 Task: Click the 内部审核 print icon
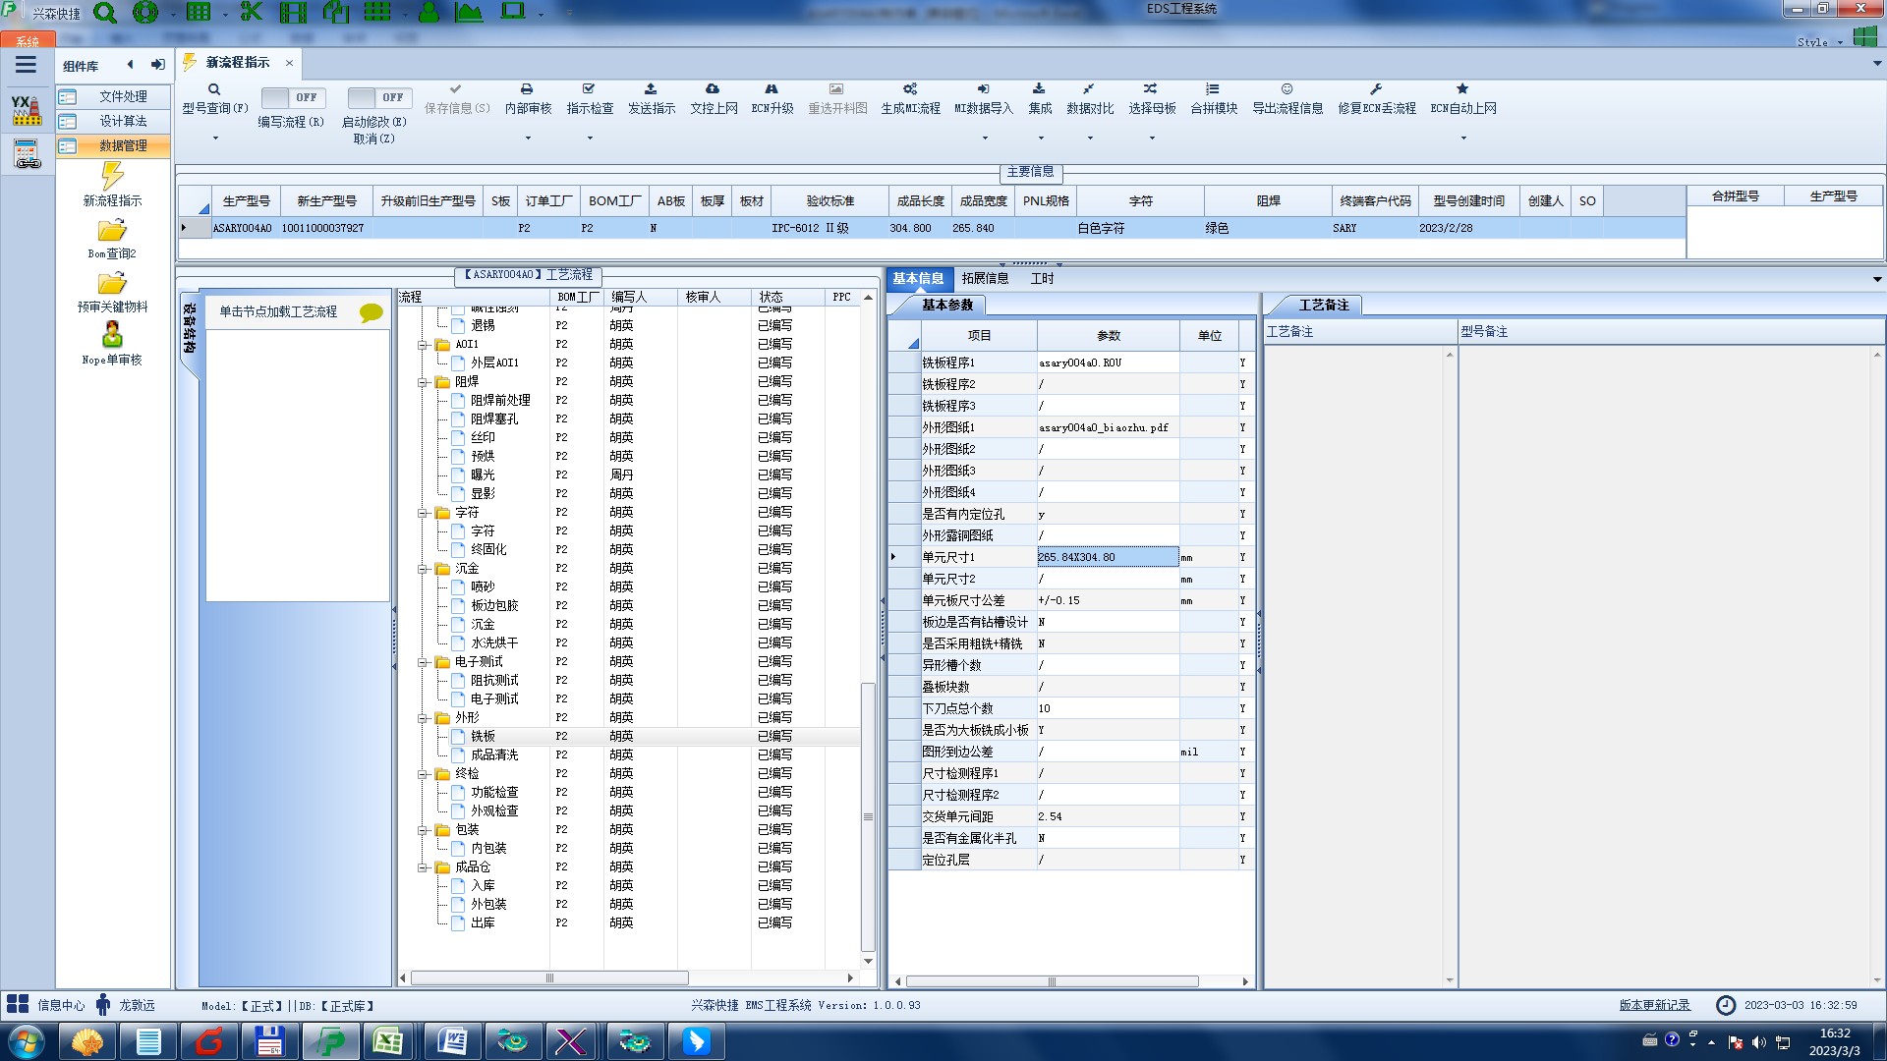(527, 89)
